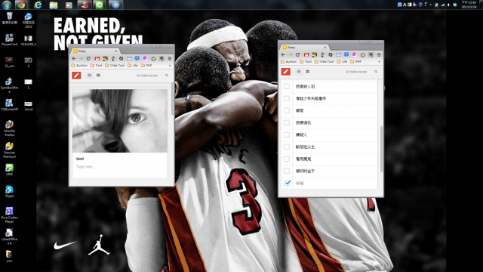Open Chrome menu in left window
483x272 pixels.
coord(169,58)
